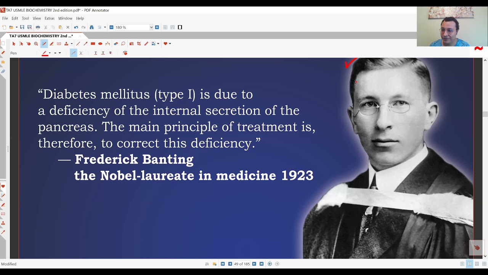This screenshot has width=488, height=275.
Task: Select the Zoom magnifier tool
Action: click(x=36, y=44)
